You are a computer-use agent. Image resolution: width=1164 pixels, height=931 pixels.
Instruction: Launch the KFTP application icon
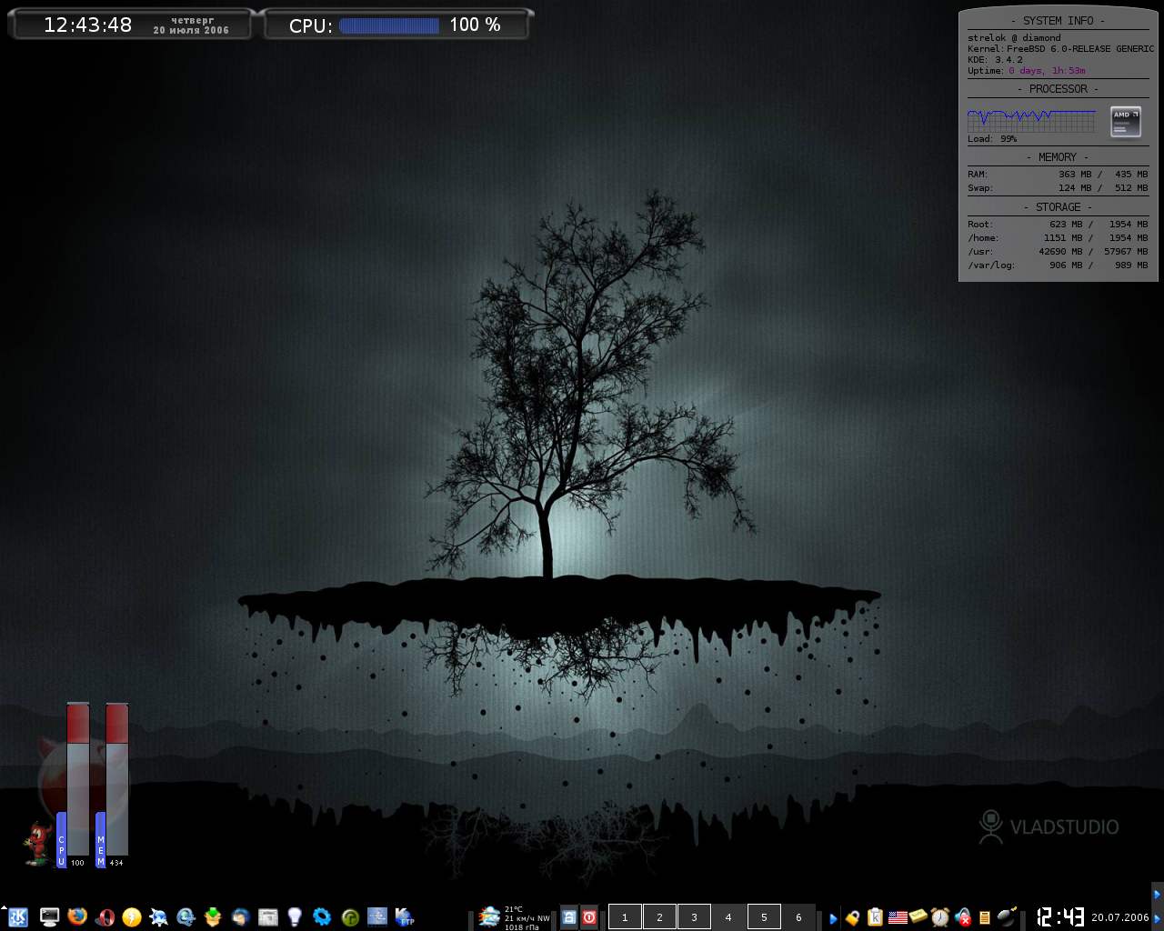(x=405, y=917)
